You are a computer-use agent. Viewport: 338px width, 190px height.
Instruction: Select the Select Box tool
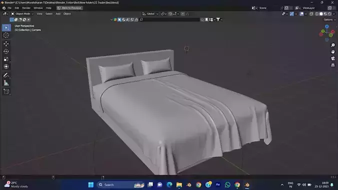coord(6,27)
